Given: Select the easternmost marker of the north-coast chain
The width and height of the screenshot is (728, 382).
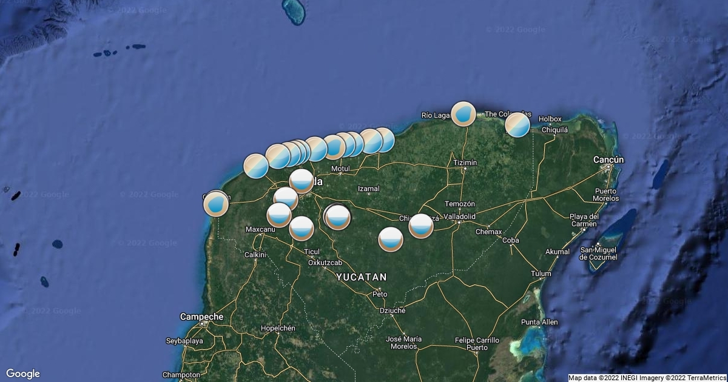Looking at the screenshot, I should point(383,139).
